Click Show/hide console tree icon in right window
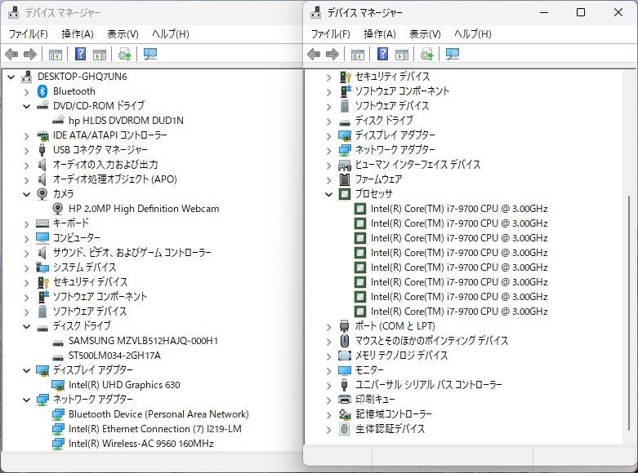 pos(358,54)
